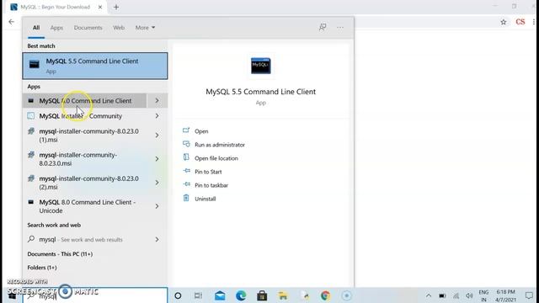
Task: Open MySQL 5.5 Command Line Client best match
Action: pos(95,66)
